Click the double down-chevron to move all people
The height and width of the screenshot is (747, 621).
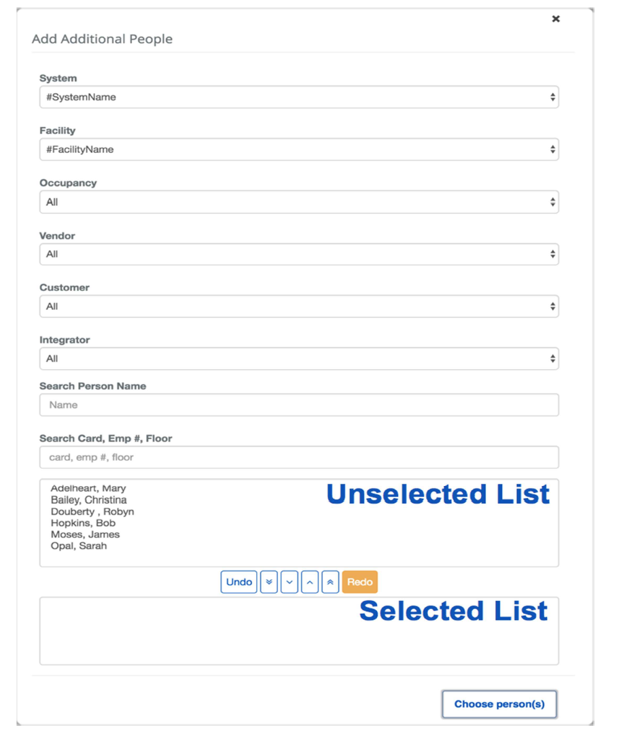tap(268, 582)
